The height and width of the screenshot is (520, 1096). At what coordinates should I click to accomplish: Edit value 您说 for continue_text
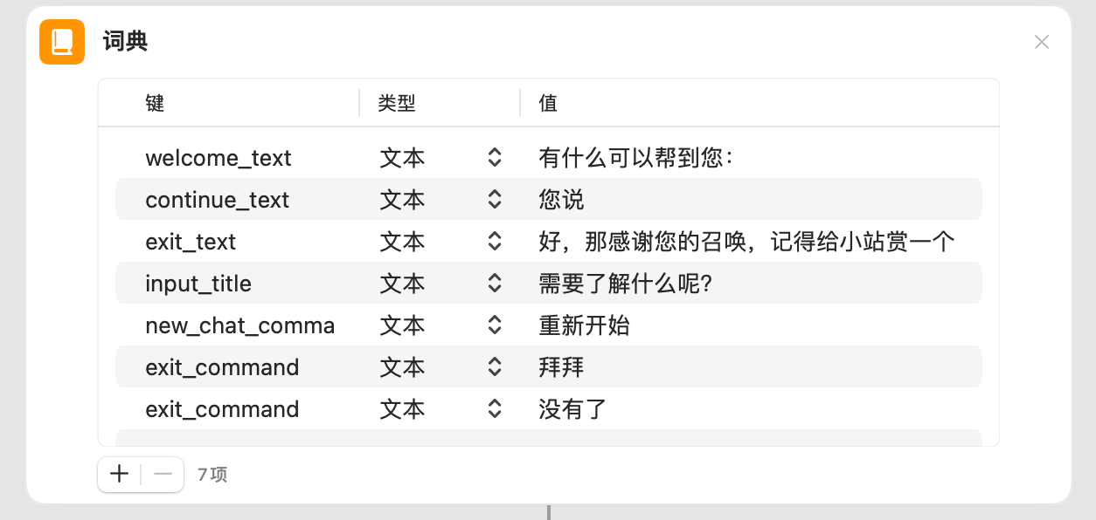click(x=562, y=200)
